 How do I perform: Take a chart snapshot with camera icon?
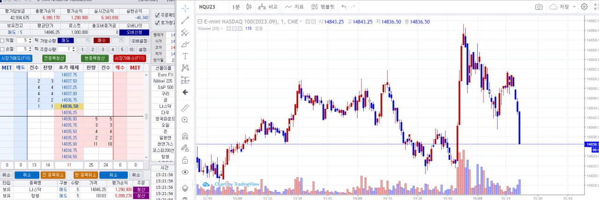pos(539,7)
